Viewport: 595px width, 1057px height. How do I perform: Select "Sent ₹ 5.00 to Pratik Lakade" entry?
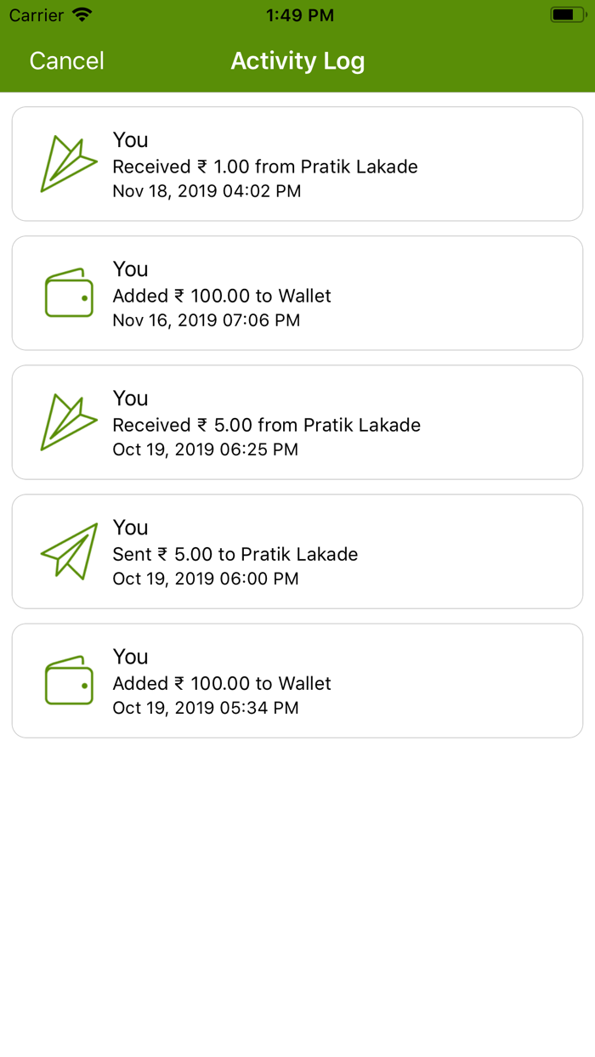click(235, 554)
